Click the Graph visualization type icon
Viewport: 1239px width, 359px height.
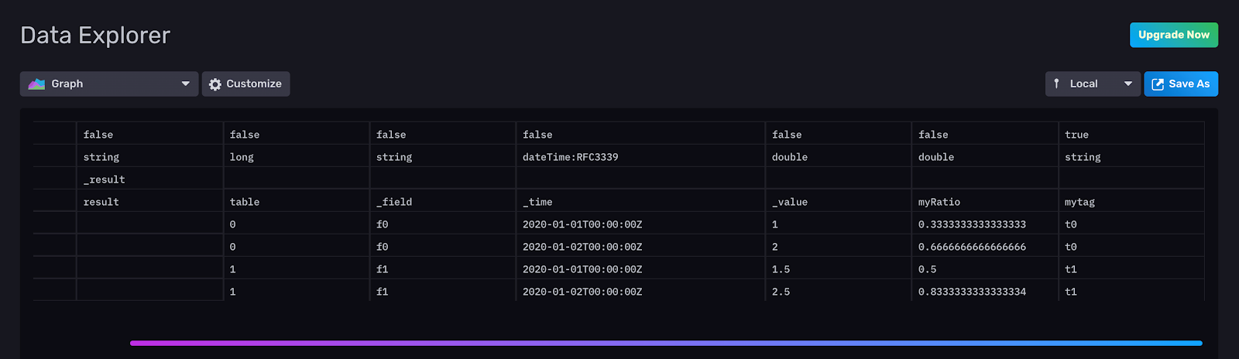[36, 84]
